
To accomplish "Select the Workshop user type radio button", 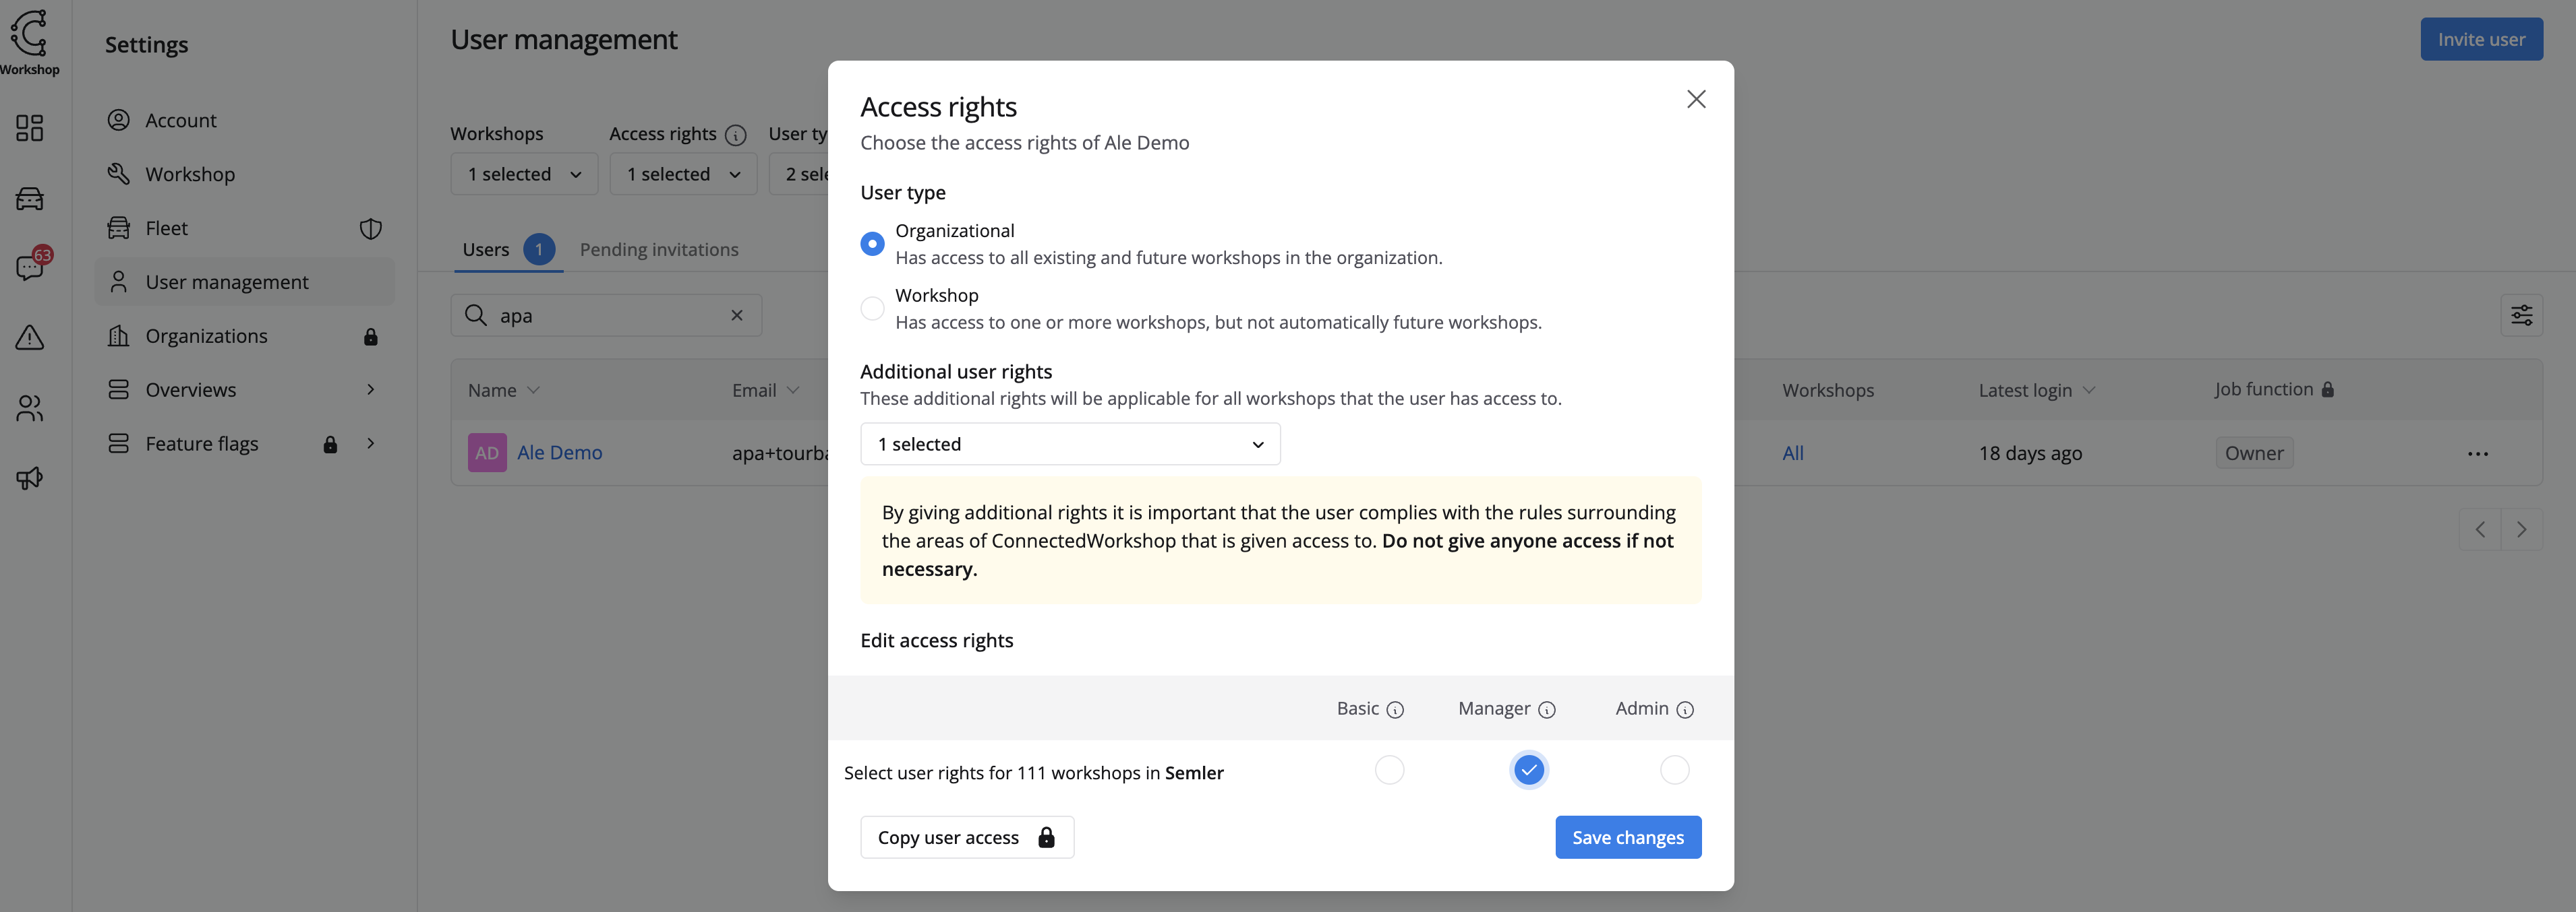I will coord(872,308).
